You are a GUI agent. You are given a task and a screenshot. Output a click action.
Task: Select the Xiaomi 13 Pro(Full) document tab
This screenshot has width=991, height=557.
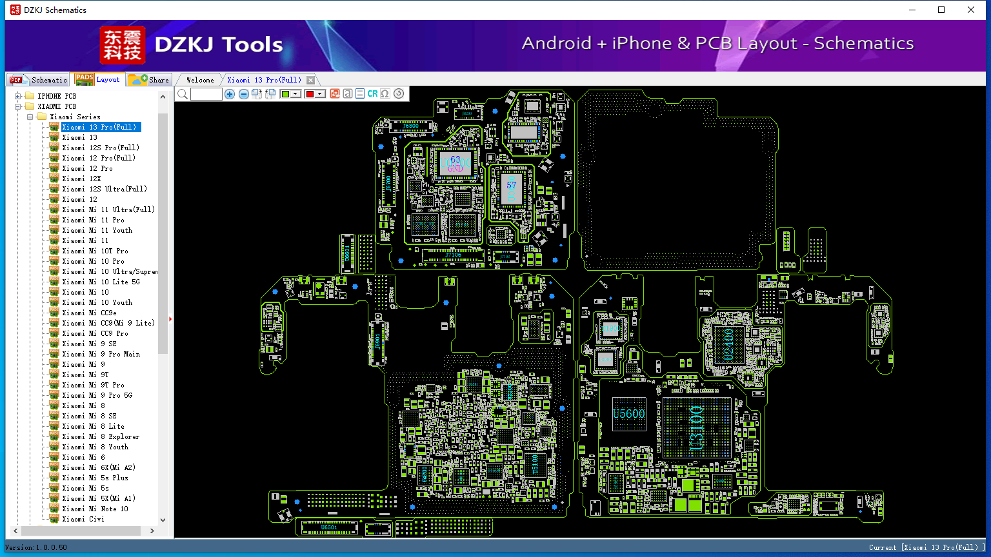[265, 80]
